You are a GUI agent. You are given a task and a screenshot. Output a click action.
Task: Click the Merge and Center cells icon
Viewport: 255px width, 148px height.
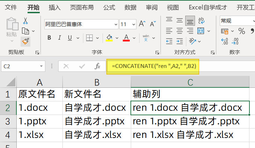click(201, 31)
